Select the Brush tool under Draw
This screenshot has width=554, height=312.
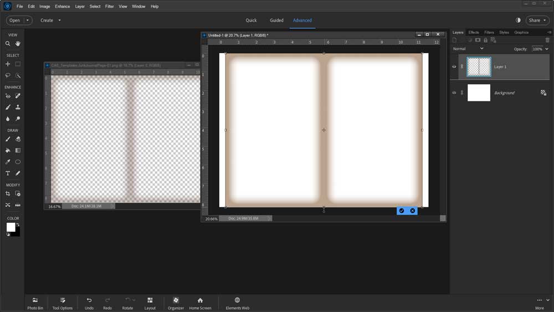(8, 139)
